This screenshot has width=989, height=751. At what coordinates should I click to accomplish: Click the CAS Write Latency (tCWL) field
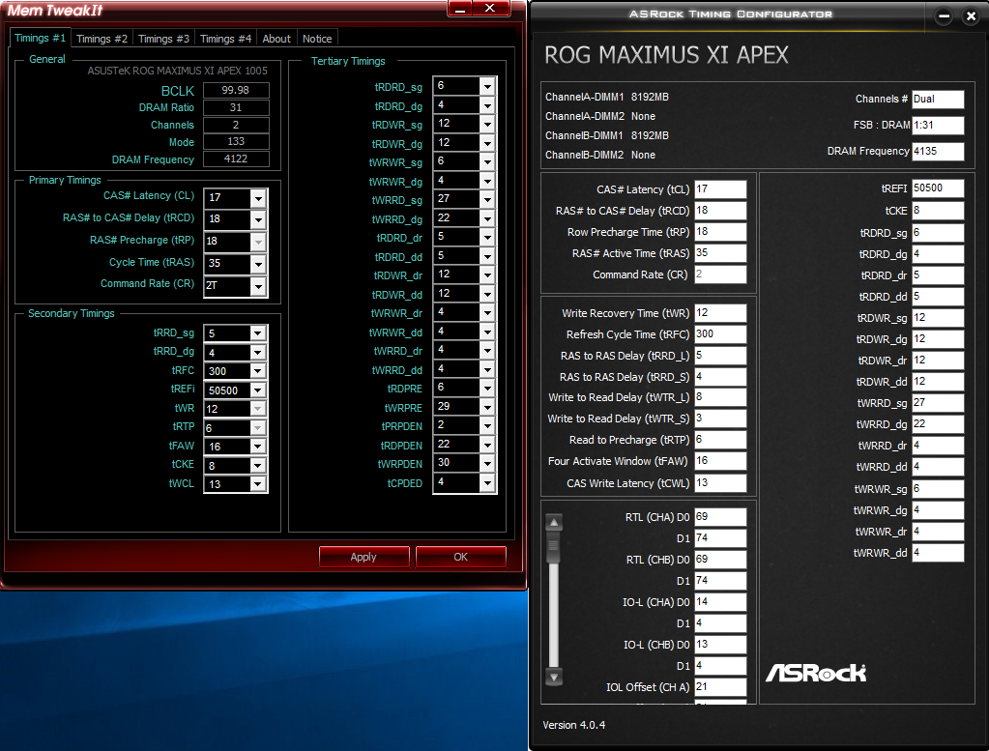pos(720,483)
